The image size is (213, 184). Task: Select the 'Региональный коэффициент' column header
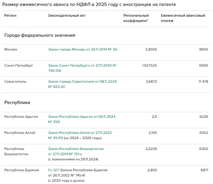[136, 18]
